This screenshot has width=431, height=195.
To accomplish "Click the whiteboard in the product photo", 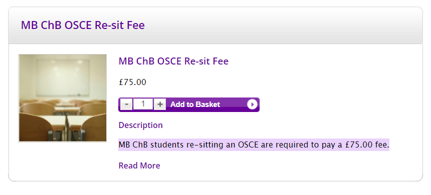I will coord(63,77).
